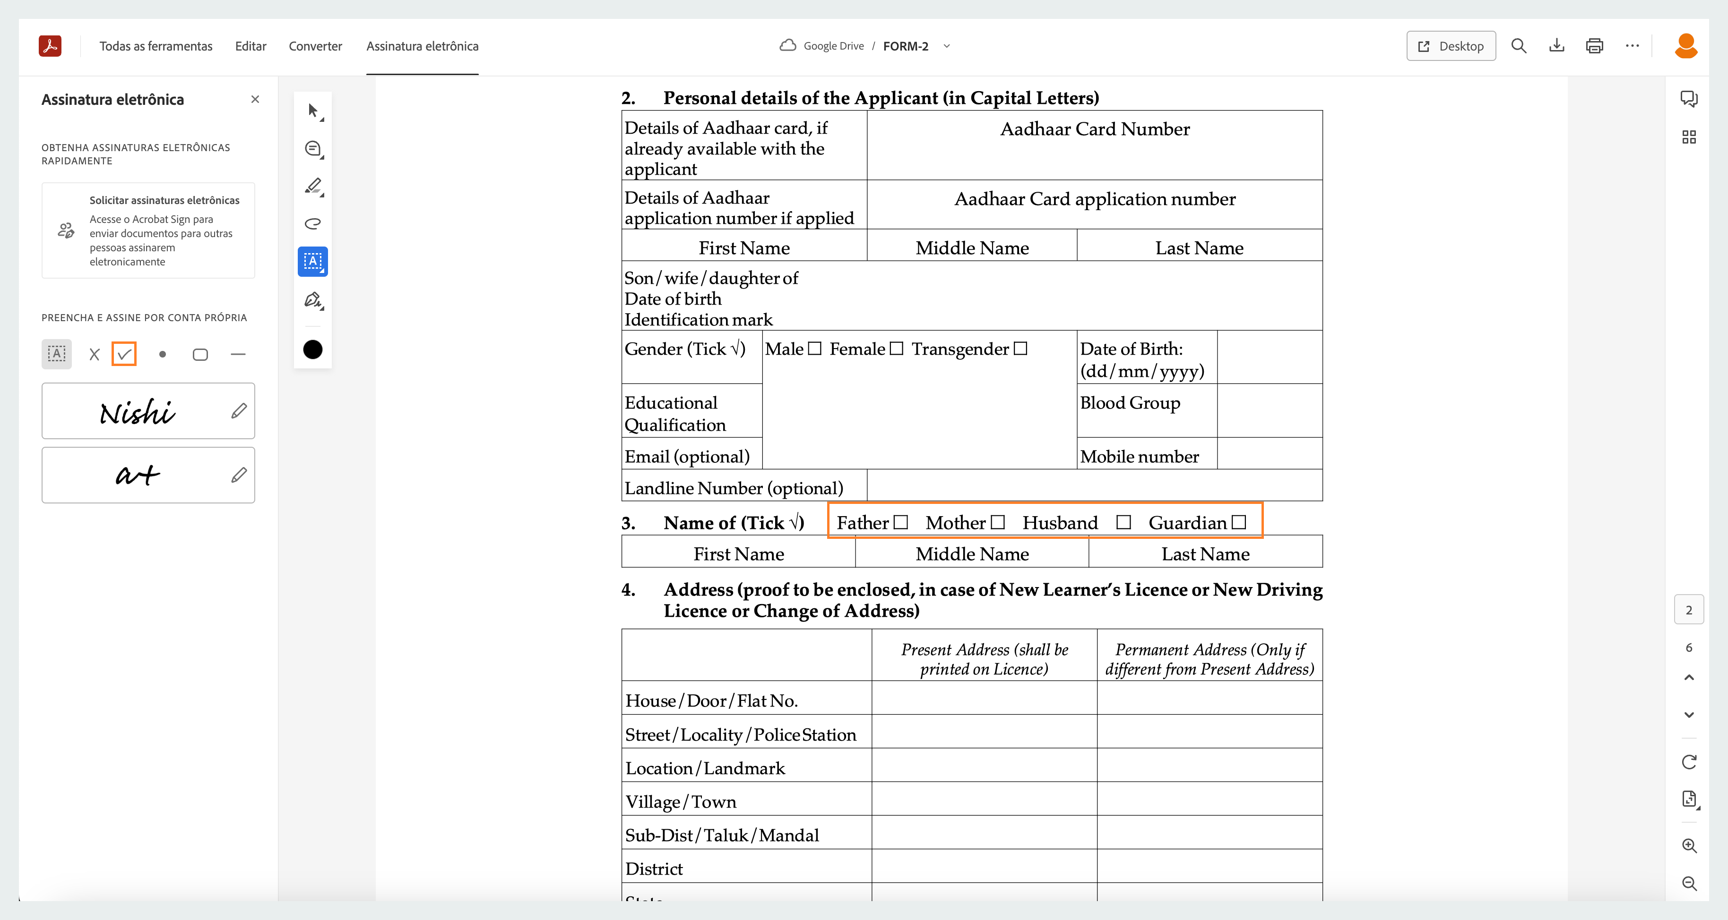This screenshot has height=920, width=1728.
Task: Click the print document icon
Action: coord(1595,45)
